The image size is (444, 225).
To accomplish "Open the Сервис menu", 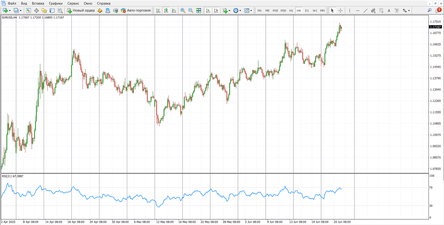I will (x=73, y=3).
